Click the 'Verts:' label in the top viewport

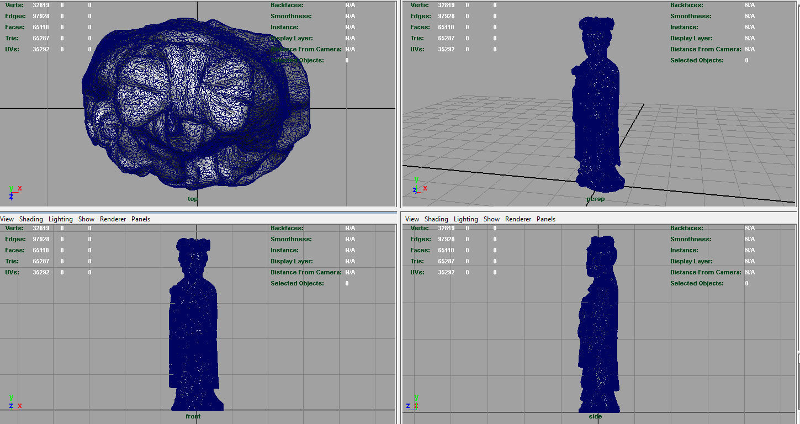[14, 5]
